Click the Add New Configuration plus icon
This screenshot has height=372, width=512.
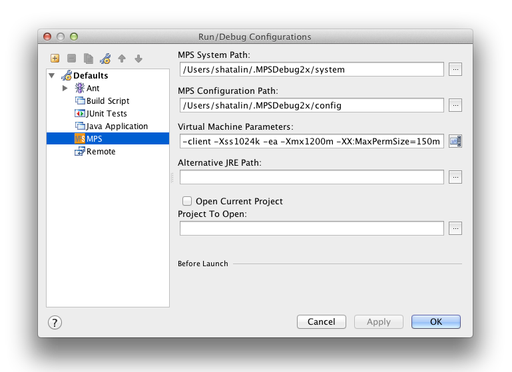pyautogui.click(x=55, y=59)
